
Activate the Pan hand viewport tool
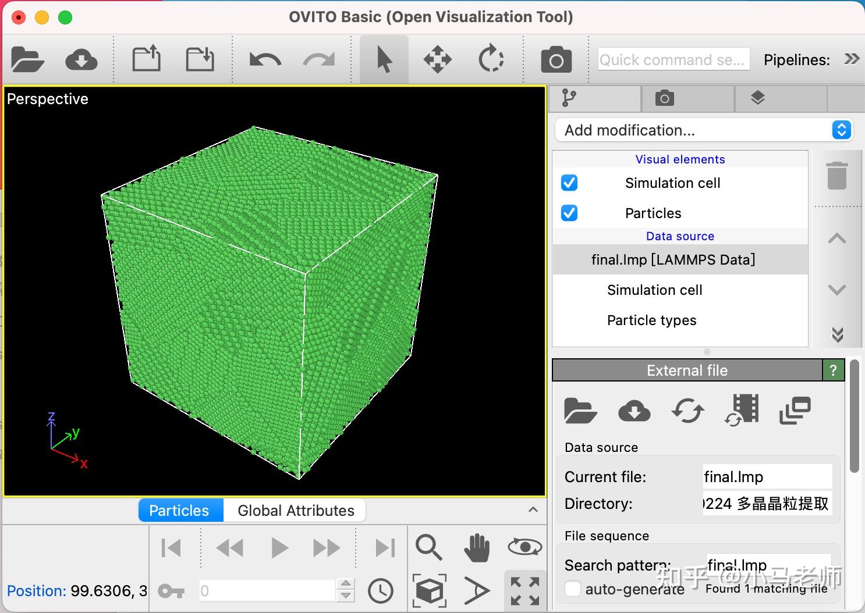[477, 548]
